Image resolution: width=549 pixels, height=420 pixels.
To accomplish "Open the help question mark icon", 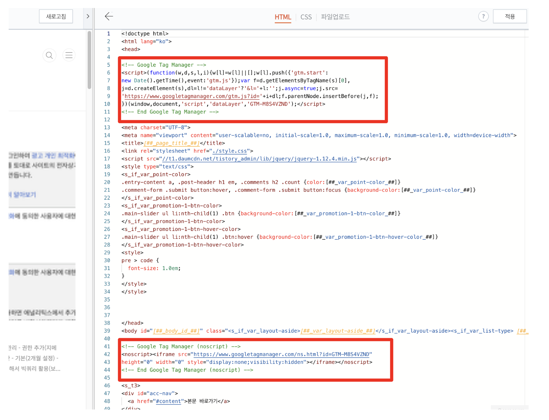I will 483,16.
